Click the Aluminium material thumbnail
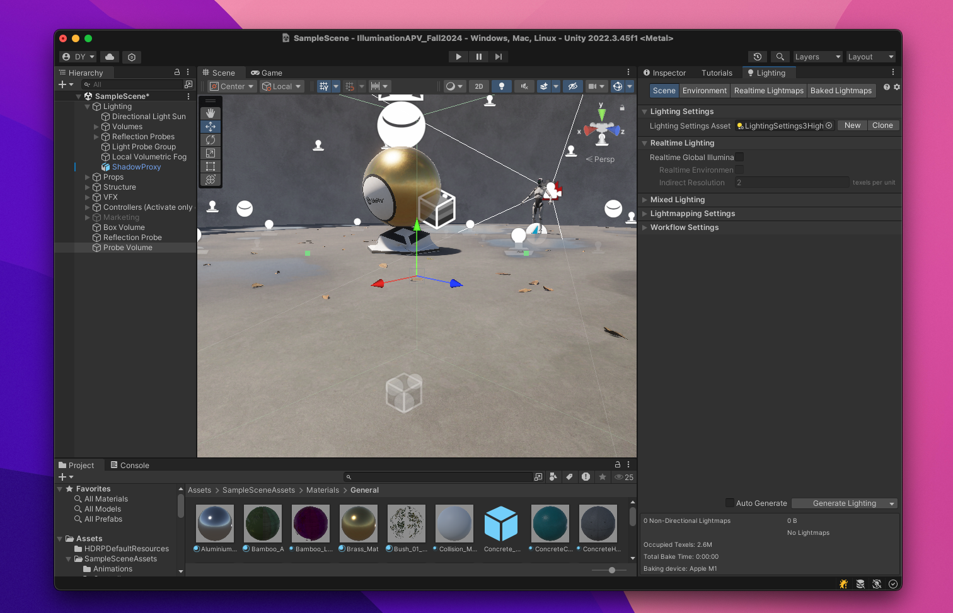Image resolution: width=953 pixels, height=613 pixels. click(215, 524)
